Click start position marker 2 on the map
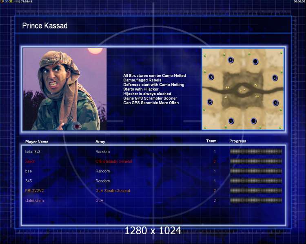306x244 pixels. (210, 102)
